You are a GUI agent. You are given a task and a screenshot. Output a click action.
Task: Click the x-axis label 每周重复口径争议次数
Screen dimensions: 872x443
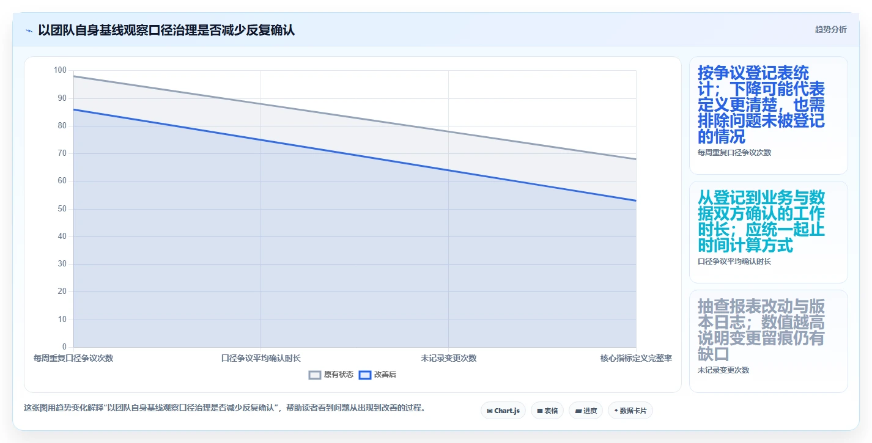pyautogui.click(x=73, y=358)
